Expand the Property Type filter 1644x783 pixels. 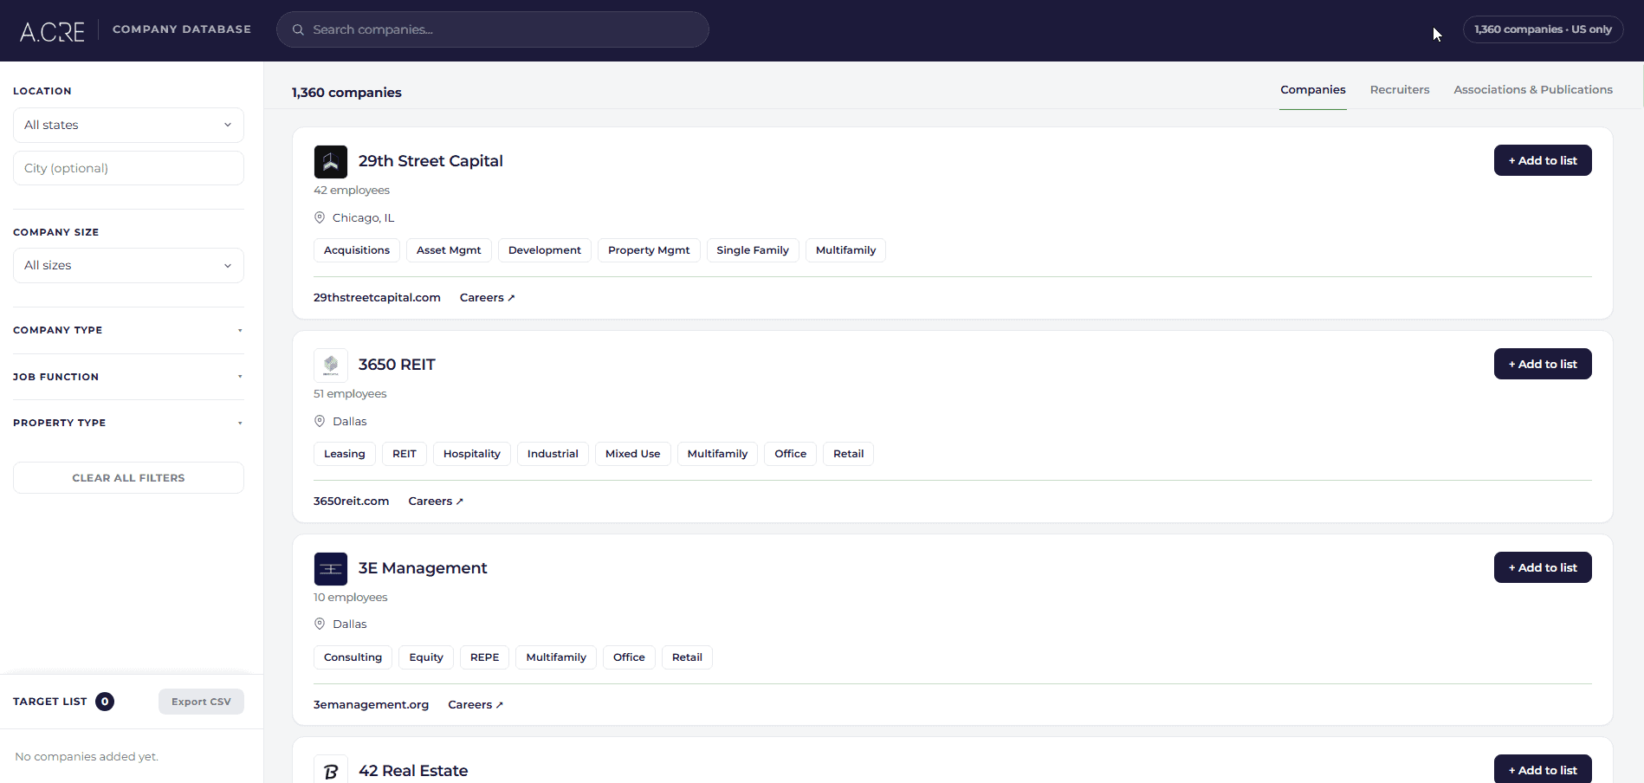point(128,423)
